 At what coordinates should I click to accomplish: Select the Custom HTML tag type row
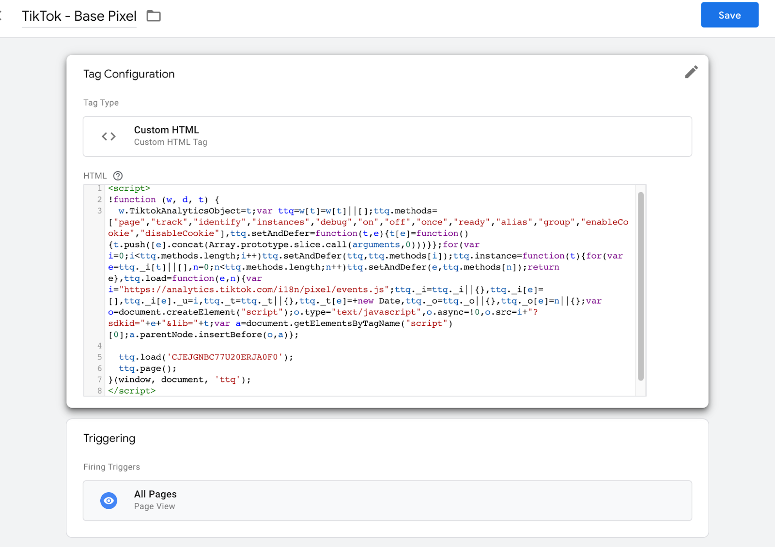pyautogui.click(x=387, y=136)
